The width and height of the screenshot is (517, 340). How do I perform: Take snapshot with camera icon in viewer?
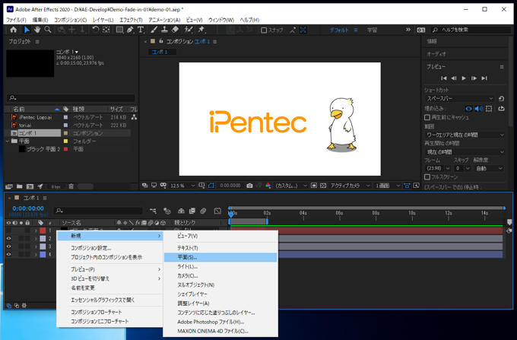[x=249, y=186]
